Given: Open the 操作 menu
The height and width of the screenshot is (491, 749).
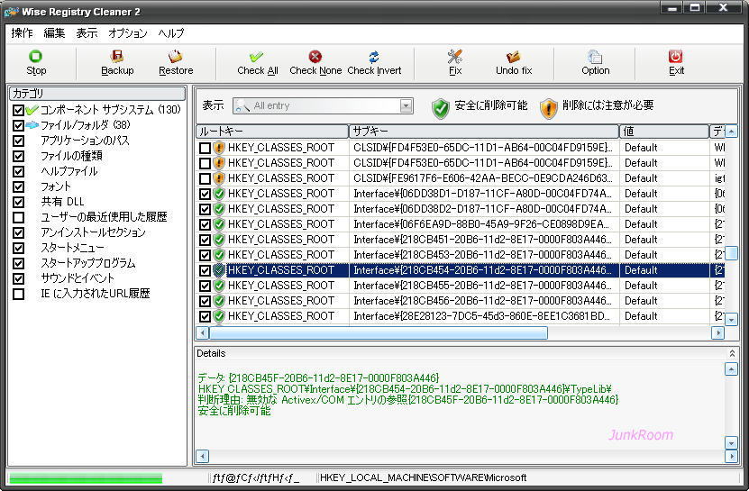Looking at the screenshot, I should point(22,33).
